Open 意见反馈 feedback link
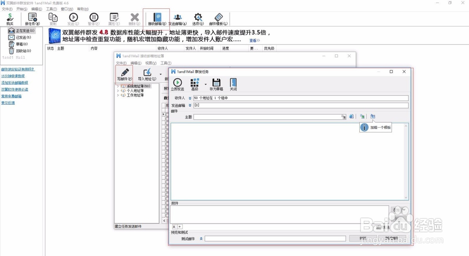 pyautogui.click(x=8, y=103)
